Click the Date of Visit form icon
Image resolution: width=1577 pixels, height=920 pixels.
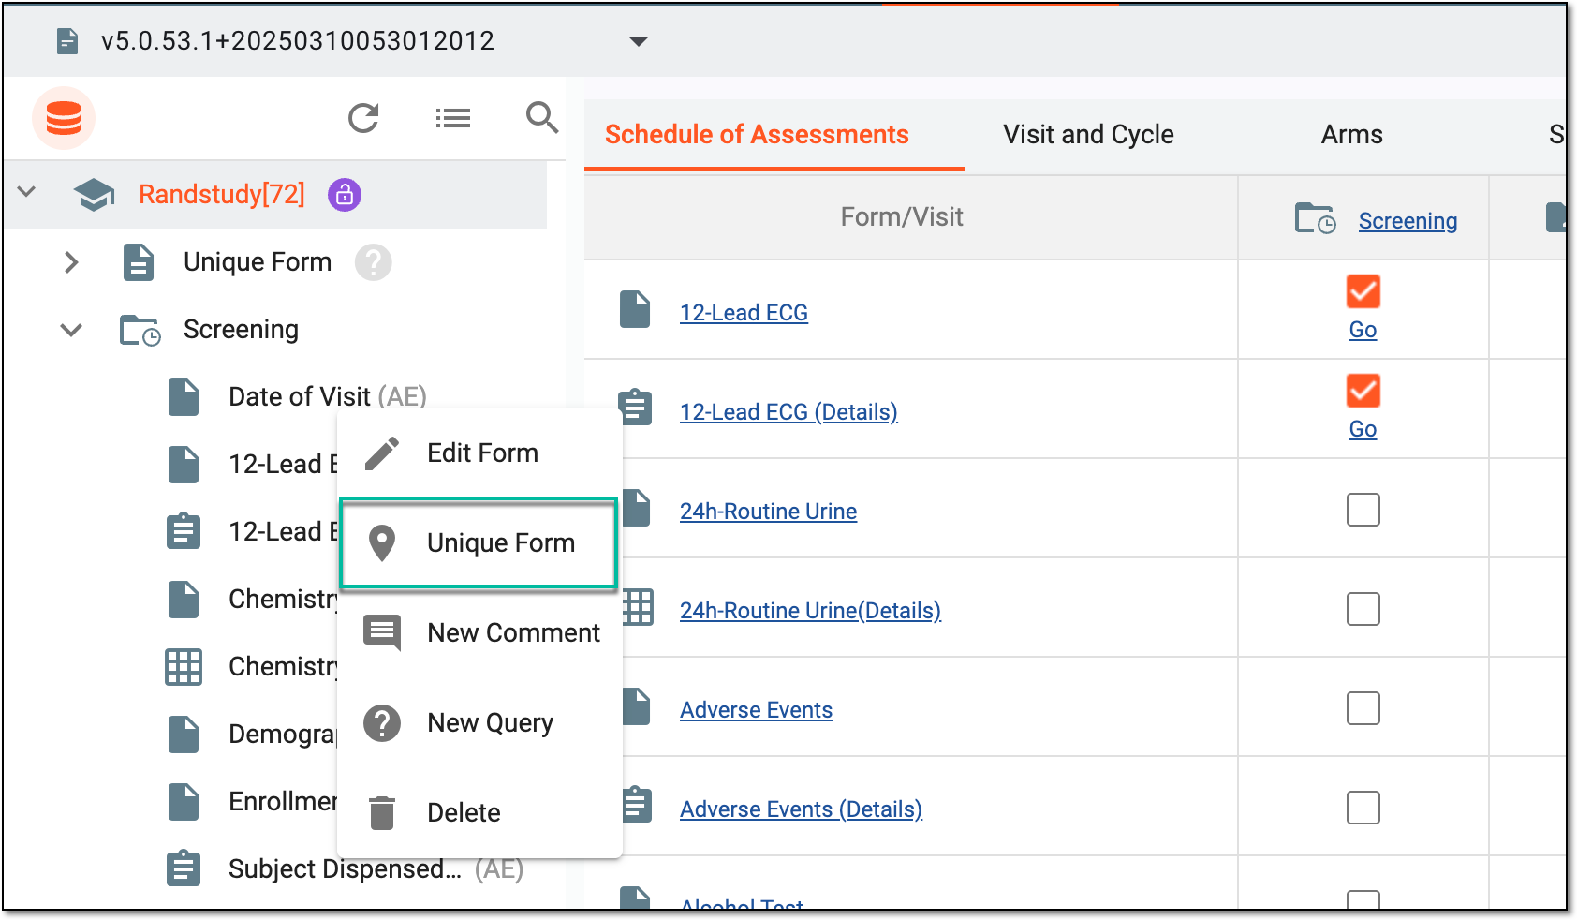pyautogui.click(x=184, y=397)
